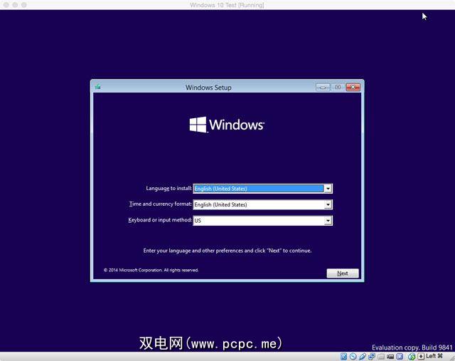Click Next to continue setup
This screenshot has height=361, width=455.
(x=343, y=273)
